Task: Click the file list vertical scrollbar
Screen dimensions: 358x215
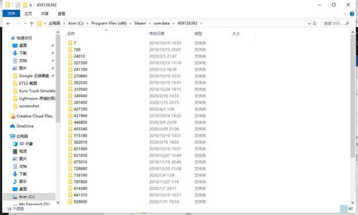Action: click(353, 96)
